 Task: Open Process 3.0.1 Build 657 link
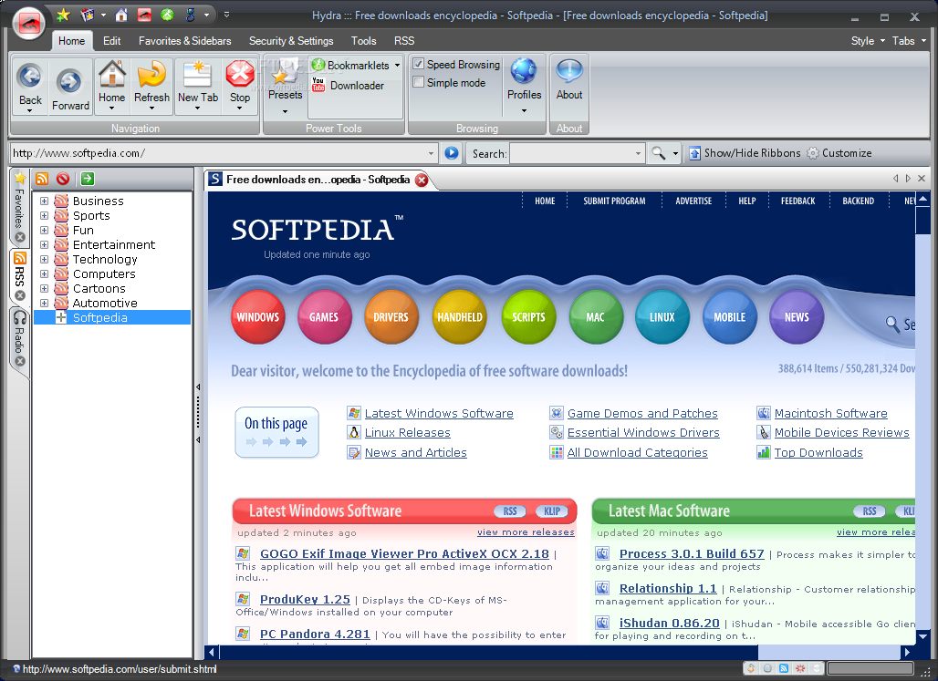point(692,553)
